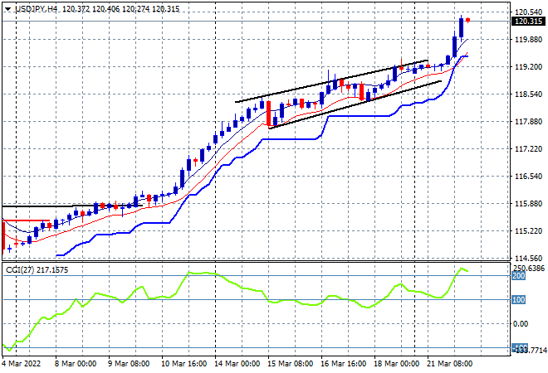Image resolution: width=548 pixels, height=373 pixels.
Task: Select the 117.220 price axis label
Action: (528, 149)
